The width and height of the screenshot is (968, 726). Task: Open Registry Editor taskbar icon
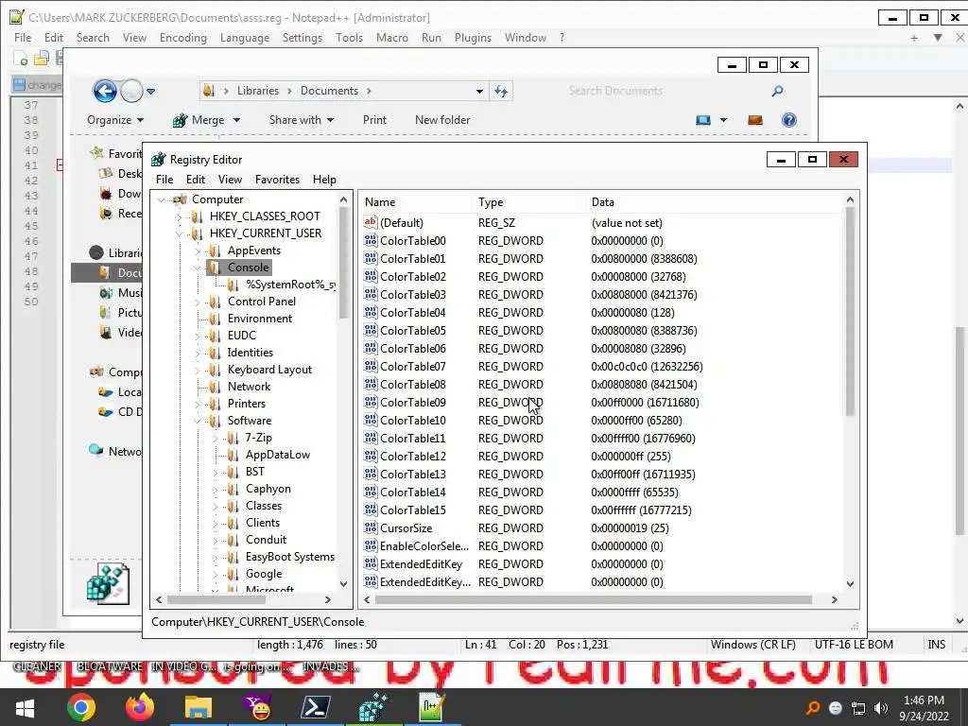[372, 707]
